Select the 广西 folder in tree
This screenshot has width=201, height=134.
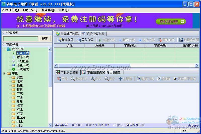tap(20, 98)
